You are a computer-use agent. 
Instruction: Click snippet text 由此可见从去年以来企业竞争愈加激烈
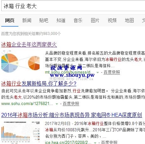coord(36,91)
